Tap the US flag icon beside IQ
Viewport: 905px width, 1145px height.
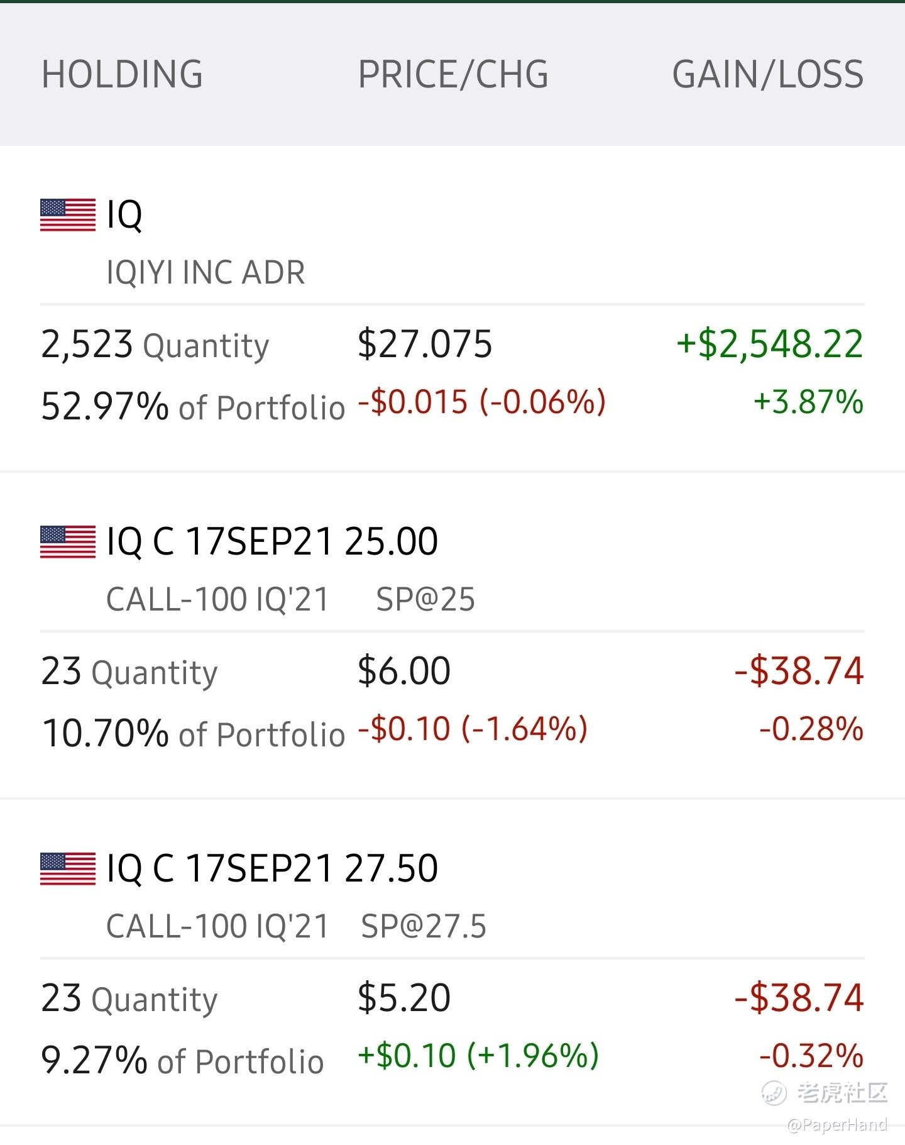tap(68, 215)
